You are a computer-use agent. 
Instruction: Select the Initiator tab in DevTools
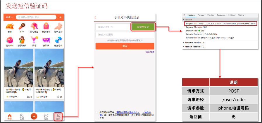[x=232, y=15]
